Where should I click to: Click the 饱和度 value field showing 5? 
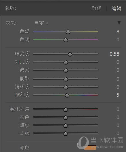[x=118, y=95]
